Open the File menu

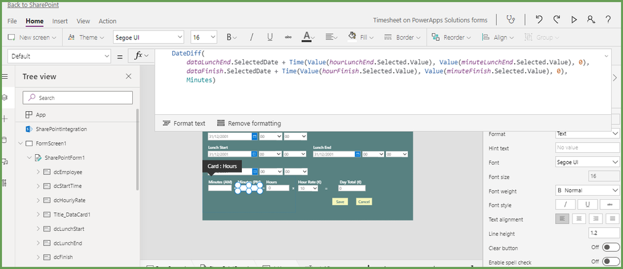click(12, 21)
